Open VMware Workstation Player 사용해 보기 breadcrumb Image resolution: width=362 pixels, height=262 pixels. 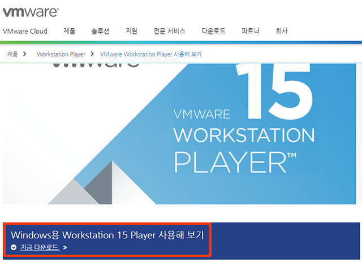point(151,54)
